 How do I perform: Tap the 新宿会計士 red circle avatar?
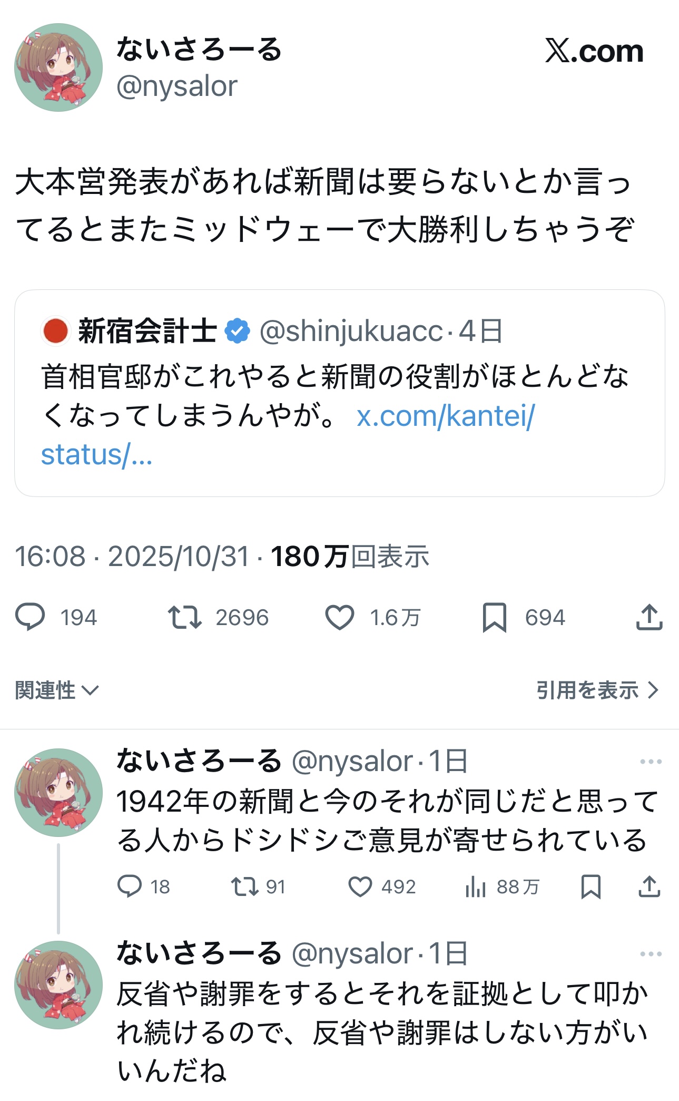point(55,331)
